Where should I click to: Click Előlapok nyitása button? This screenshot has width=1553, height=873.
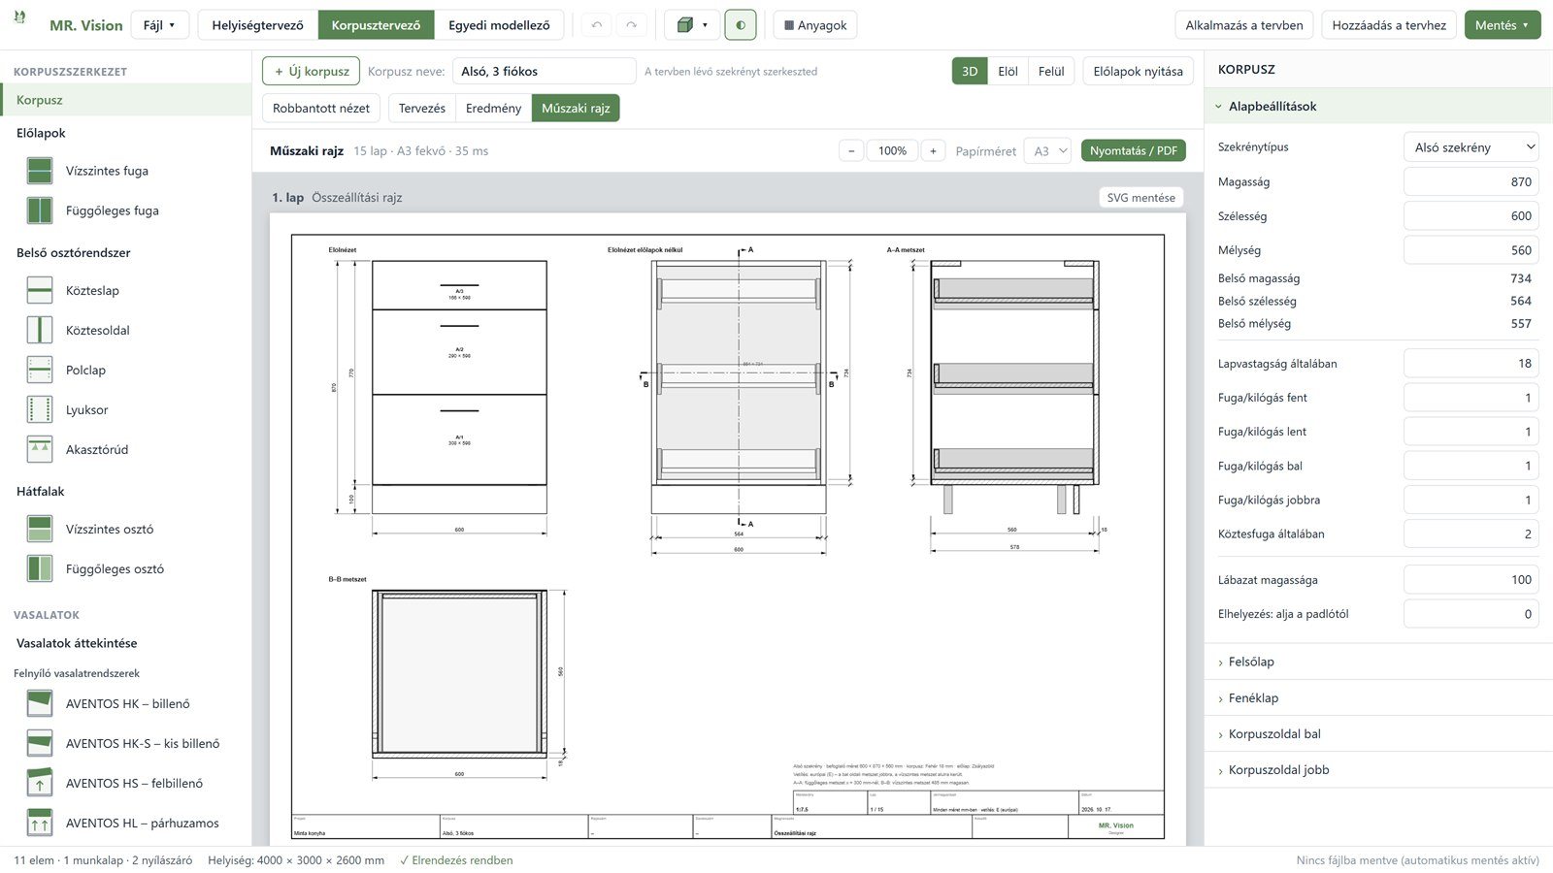tap(1138, 71)
